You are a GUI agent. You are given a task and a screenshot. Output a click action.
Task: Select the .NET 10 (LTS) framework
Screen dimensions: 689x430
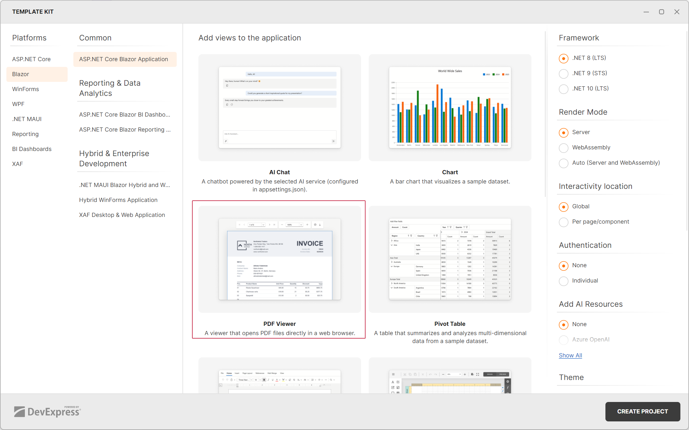(563, 89)
